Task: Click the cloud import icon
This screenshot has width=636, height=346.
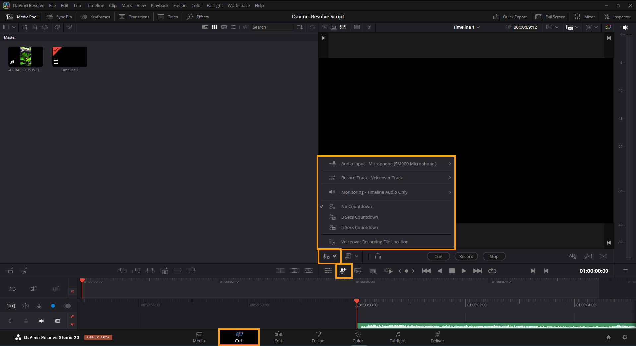Action: click(45, 27)
